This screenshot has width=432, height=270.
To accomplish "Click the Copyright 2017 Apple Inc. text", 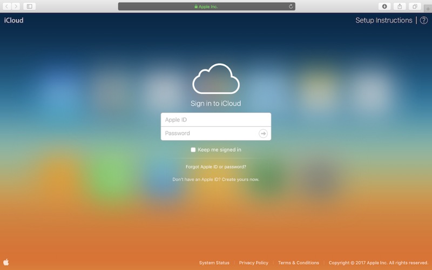I will [x=379, y=262].
